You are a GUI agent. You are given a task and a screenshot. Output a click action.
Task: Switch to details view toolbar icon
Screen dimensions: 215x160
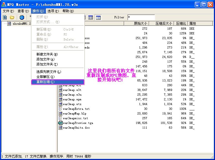98,17
